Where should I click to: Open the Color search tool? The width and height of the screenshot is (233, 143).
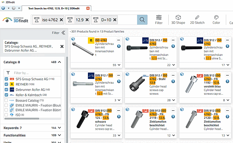(216, 19)
